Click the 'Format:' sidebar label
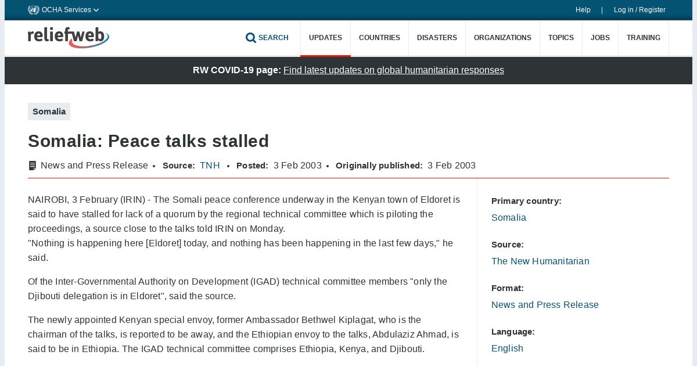This screenshot has width=697, height=366. (x=508, y=288)
